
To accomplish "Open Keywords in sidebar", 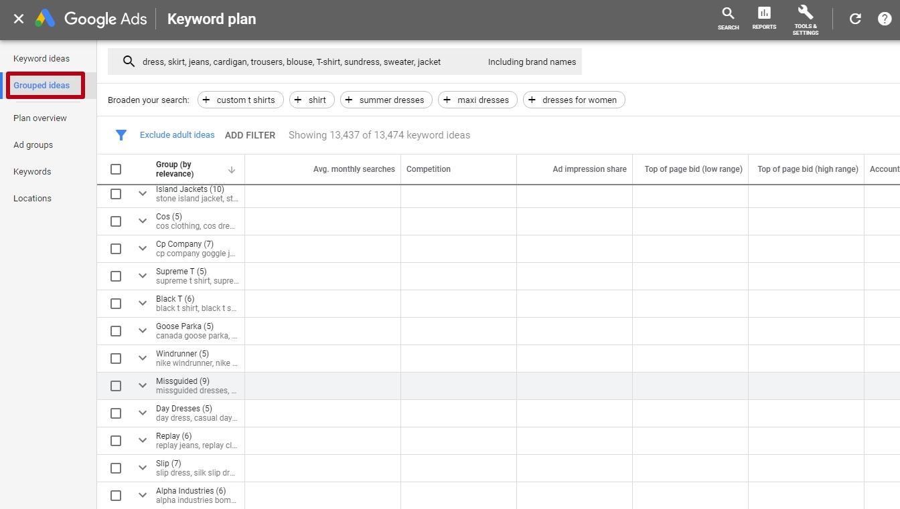I will [x=32, y=172].
